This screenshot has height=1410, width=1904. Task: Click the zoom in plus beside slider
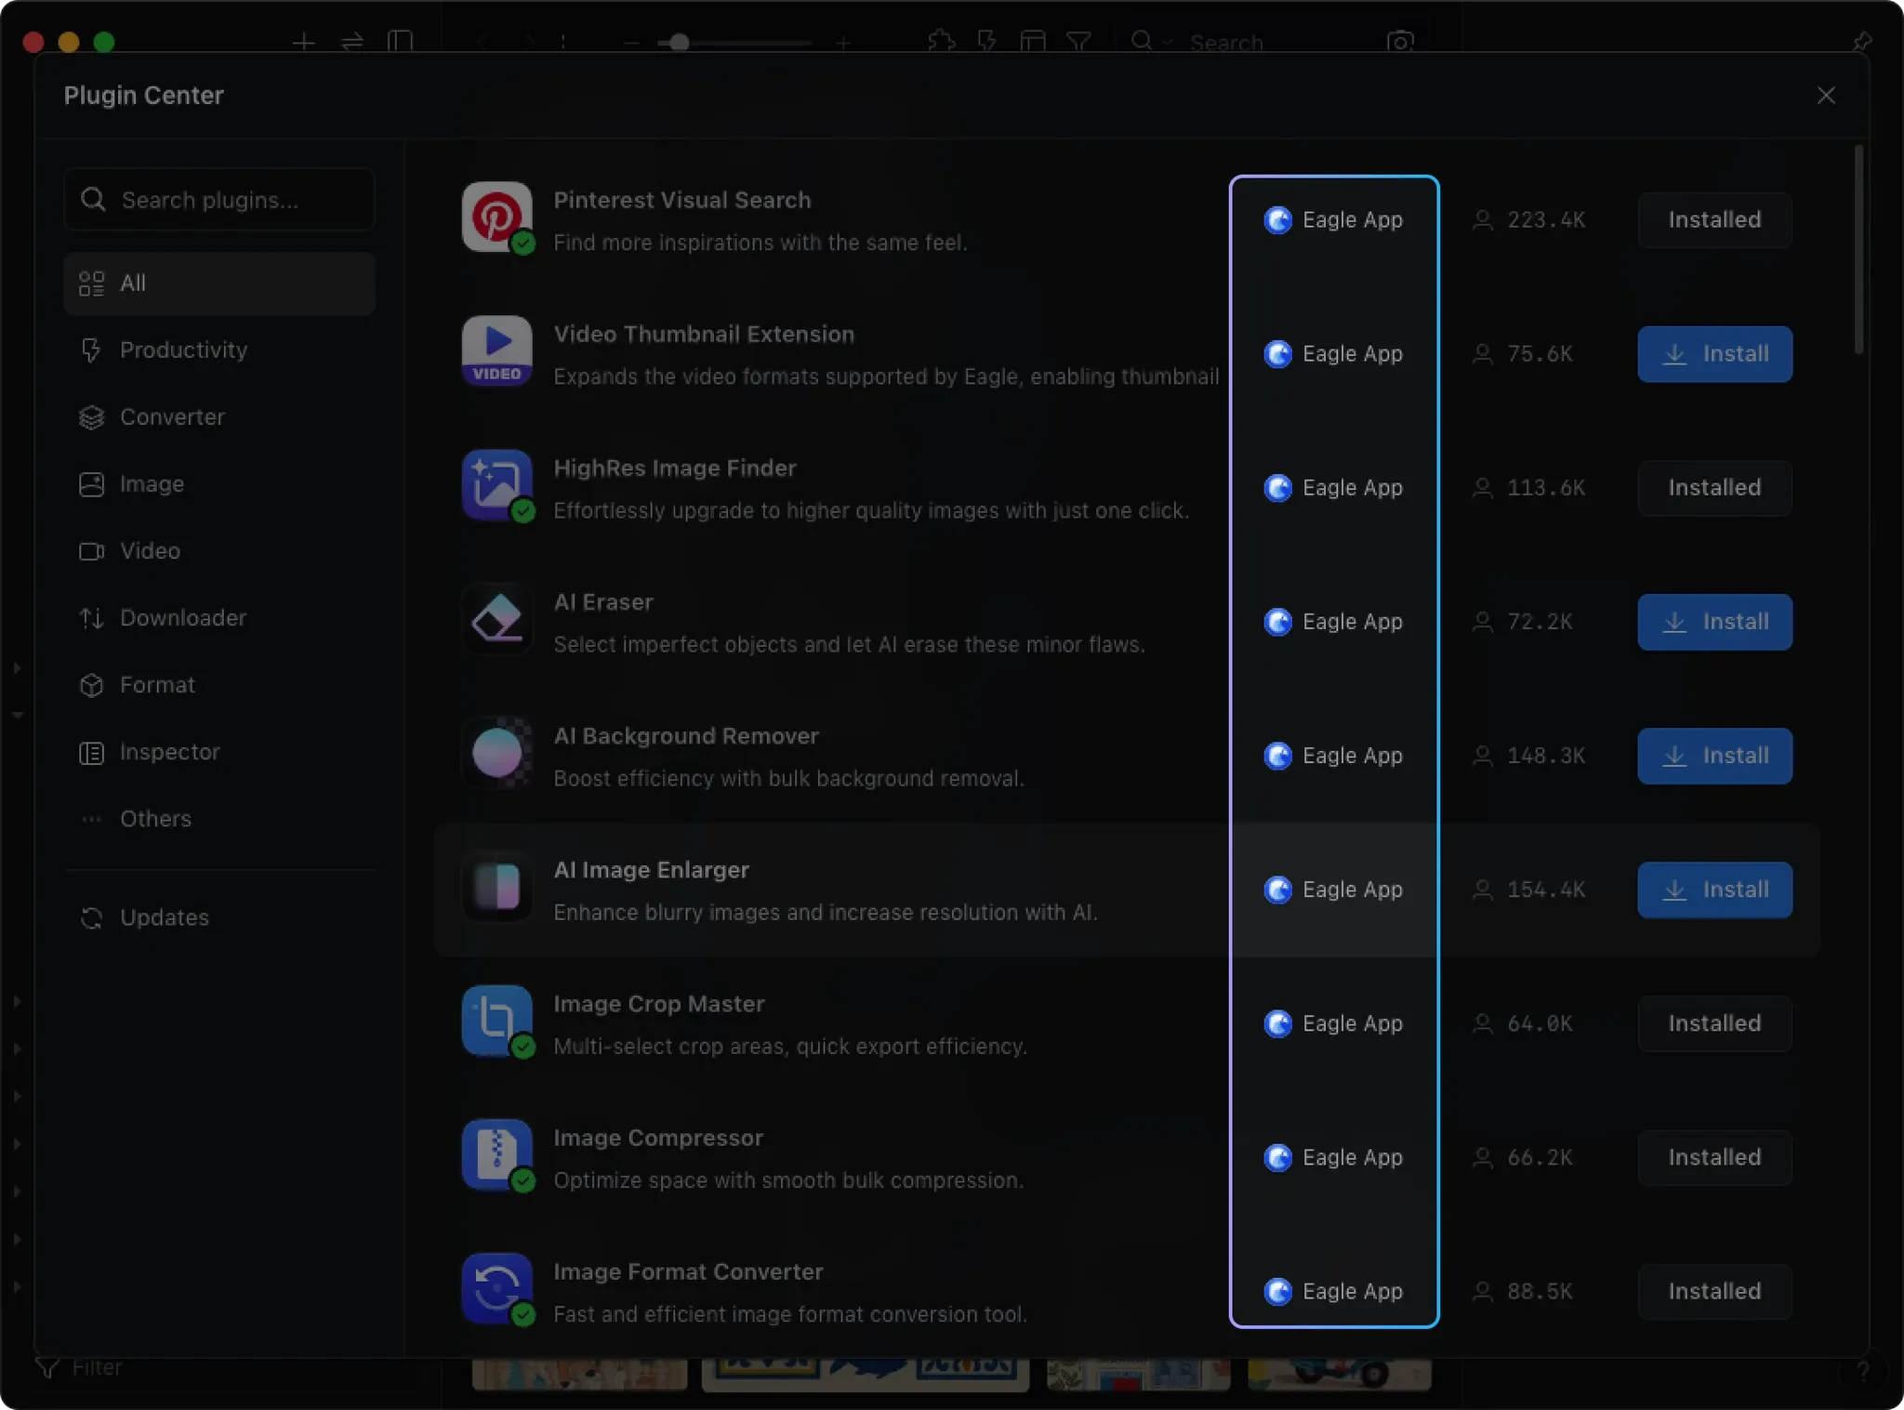click(x=842, y=42)
